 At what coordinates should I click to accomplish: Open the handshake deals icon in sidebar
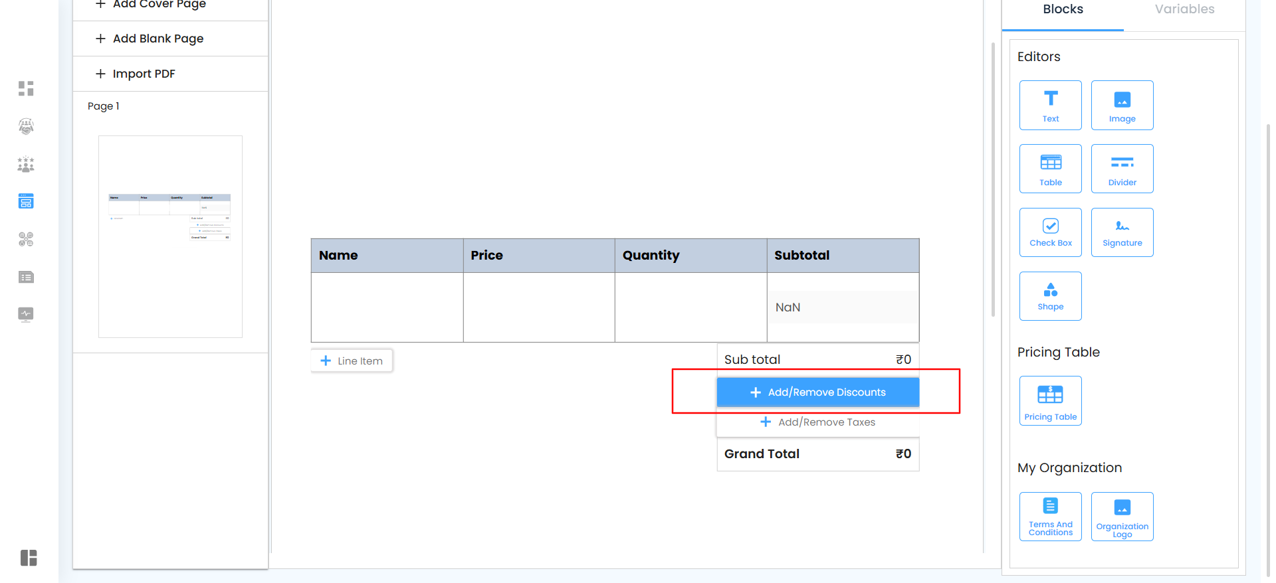click(26, 126)
